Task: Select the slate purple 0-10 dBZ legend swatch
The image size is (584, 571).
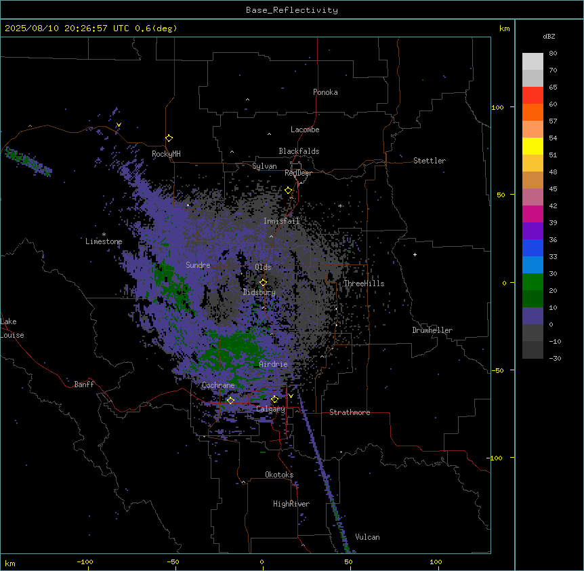Action: click(533, 316)
